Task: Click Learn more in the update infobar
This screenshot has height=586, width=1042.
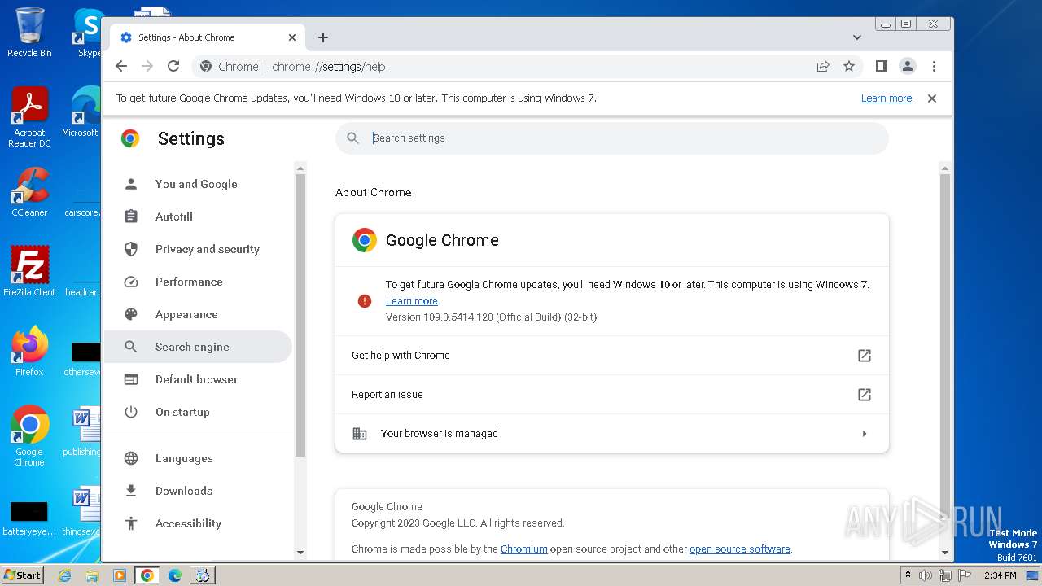Action: coord(887,98)
